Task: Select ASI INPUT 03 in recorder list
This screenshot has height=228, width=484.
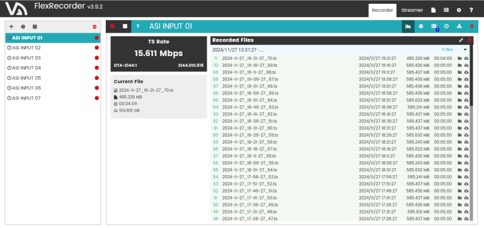Action: click(53, 58)
